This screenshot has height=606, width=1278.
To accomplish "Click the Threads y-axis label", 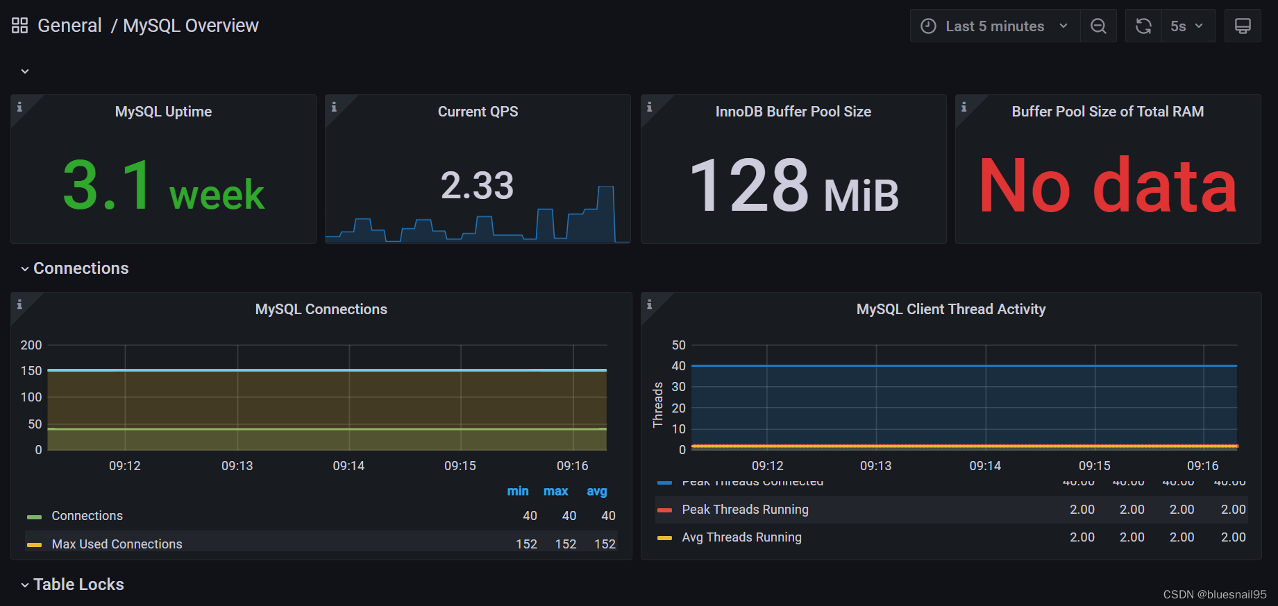I will 658,405.
